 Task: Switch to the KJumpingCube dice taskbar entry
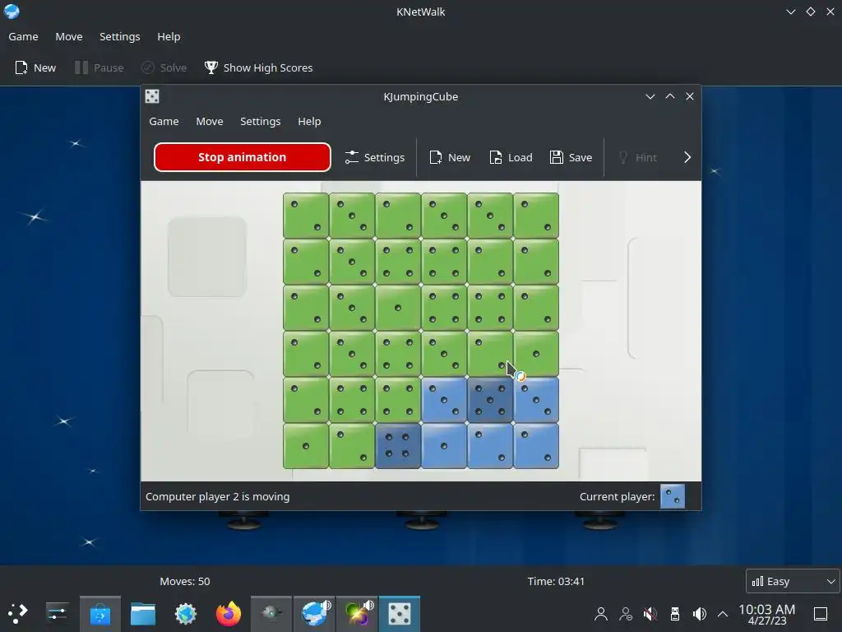[400, 613]
